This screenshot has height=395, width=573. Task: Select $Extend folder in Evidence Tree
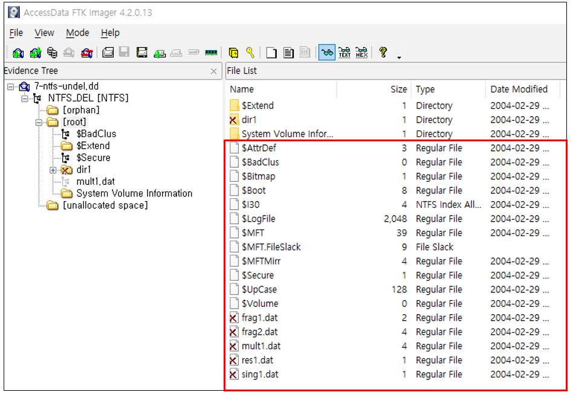pyautogui.click(x=93, y=146)
